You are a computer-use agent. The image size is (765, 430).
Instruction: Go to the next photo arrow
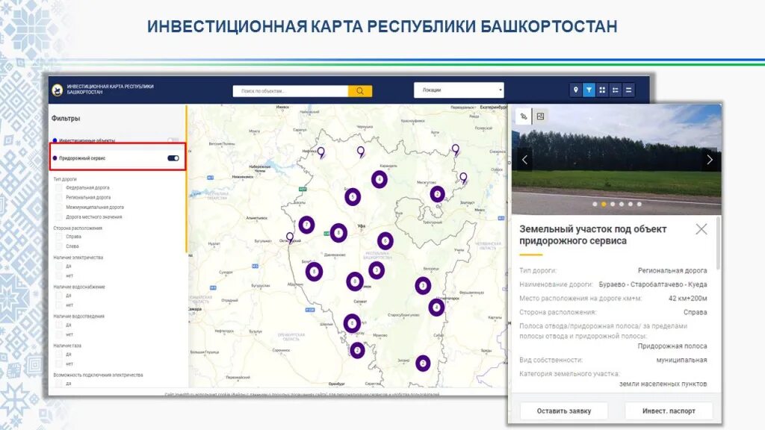click(710, 160)
